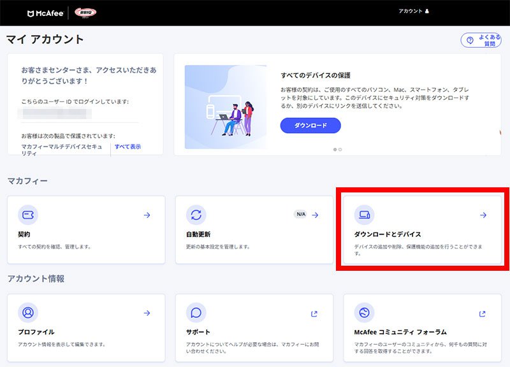
Task: Click the サポート chat bubble icon
Action: coord(196,313)
